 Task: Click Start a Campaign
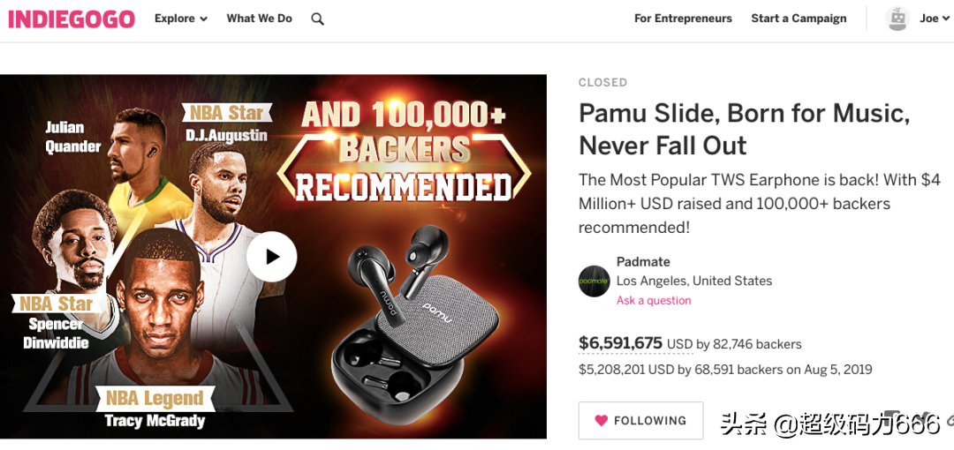pyautogui.click(x=799, y=19)
